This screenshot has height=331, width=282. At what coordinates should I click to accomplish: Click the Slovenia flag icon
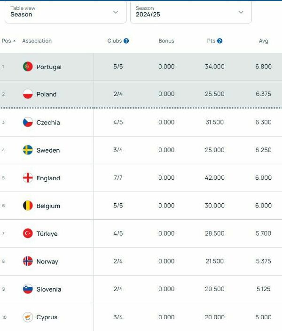(x=28, y=289)
